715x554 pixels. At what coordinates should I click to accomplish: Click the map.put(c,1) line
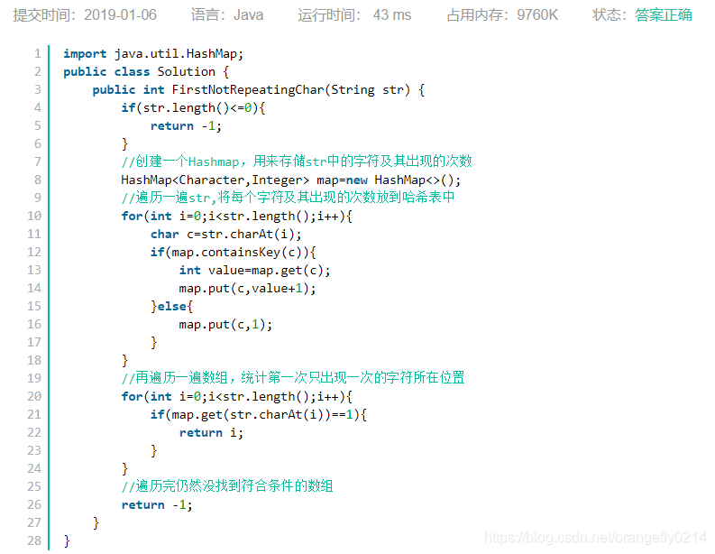pos(225,325)
